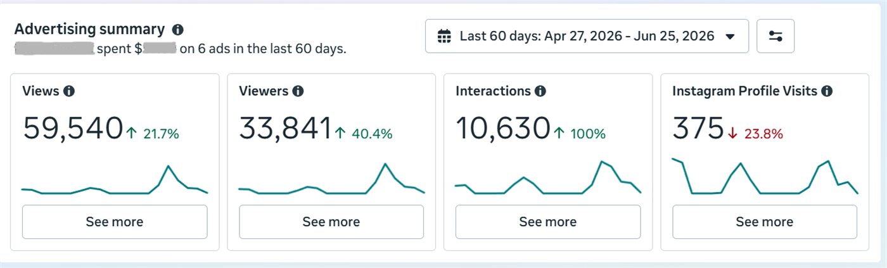Viewport: 887px width, 268px height.
Task: Click the info icon beside Advertising summary
Action: pyautogui.click(x=178, y=30)
